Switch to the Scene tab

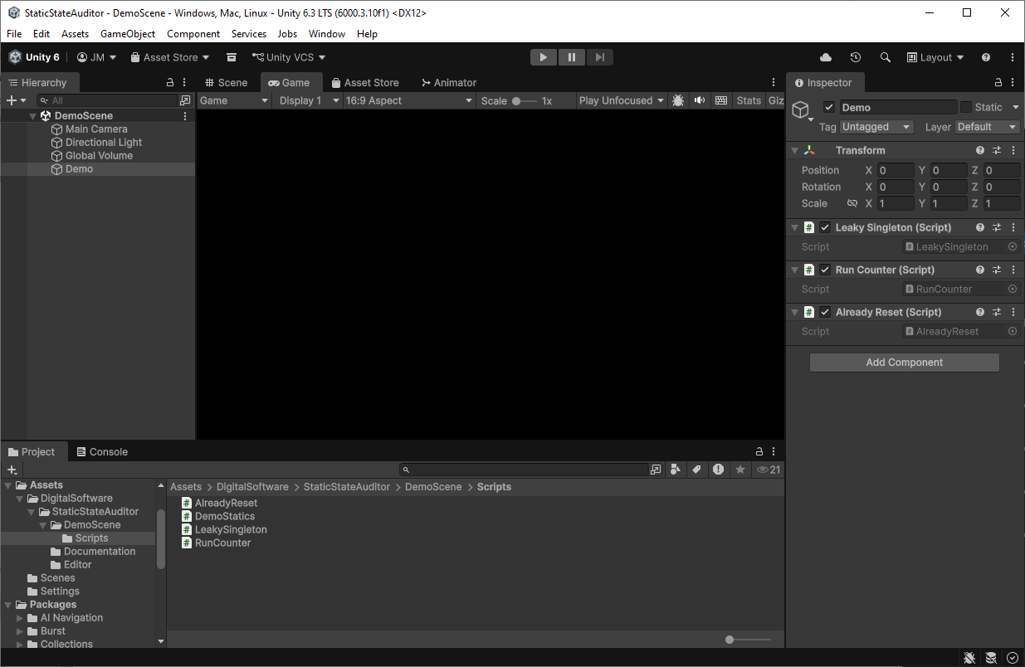(x=227, y=83)
